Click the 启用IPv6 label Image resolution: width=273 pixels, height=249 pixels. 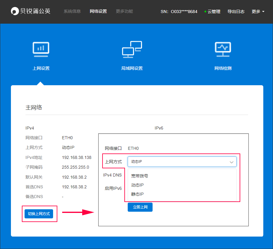tap(113, 188)
